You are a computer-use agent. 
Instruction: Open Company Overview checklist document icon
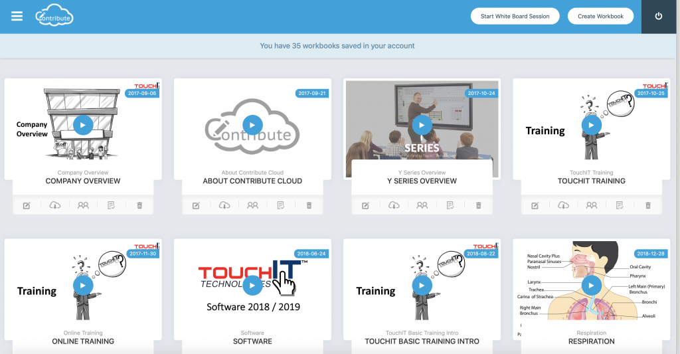(111, 205)
